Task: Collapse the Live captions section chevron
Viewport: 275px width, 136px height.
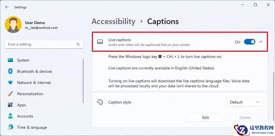Action: pos(261,42)
